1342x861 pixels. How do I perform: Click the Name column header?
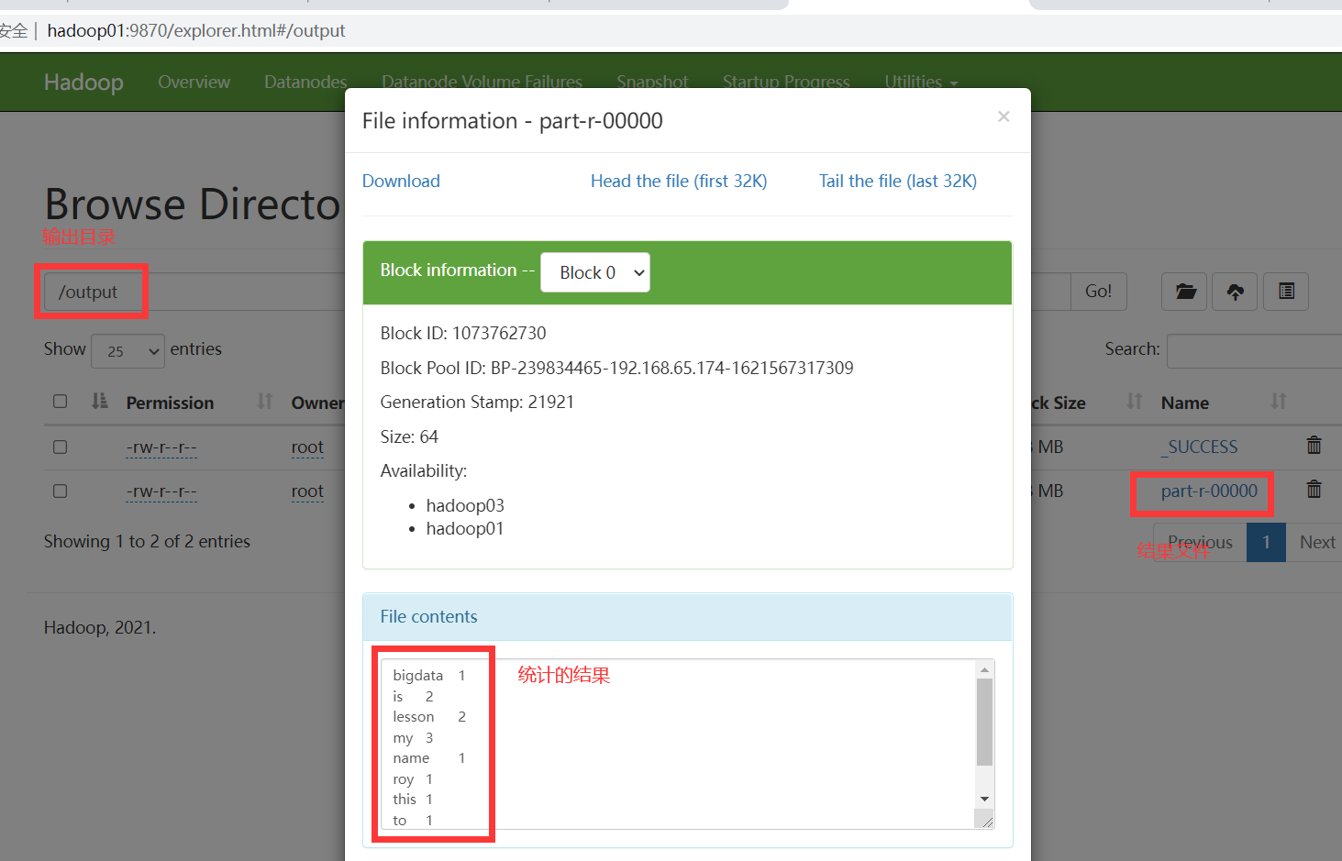(x=1184, y=403)
